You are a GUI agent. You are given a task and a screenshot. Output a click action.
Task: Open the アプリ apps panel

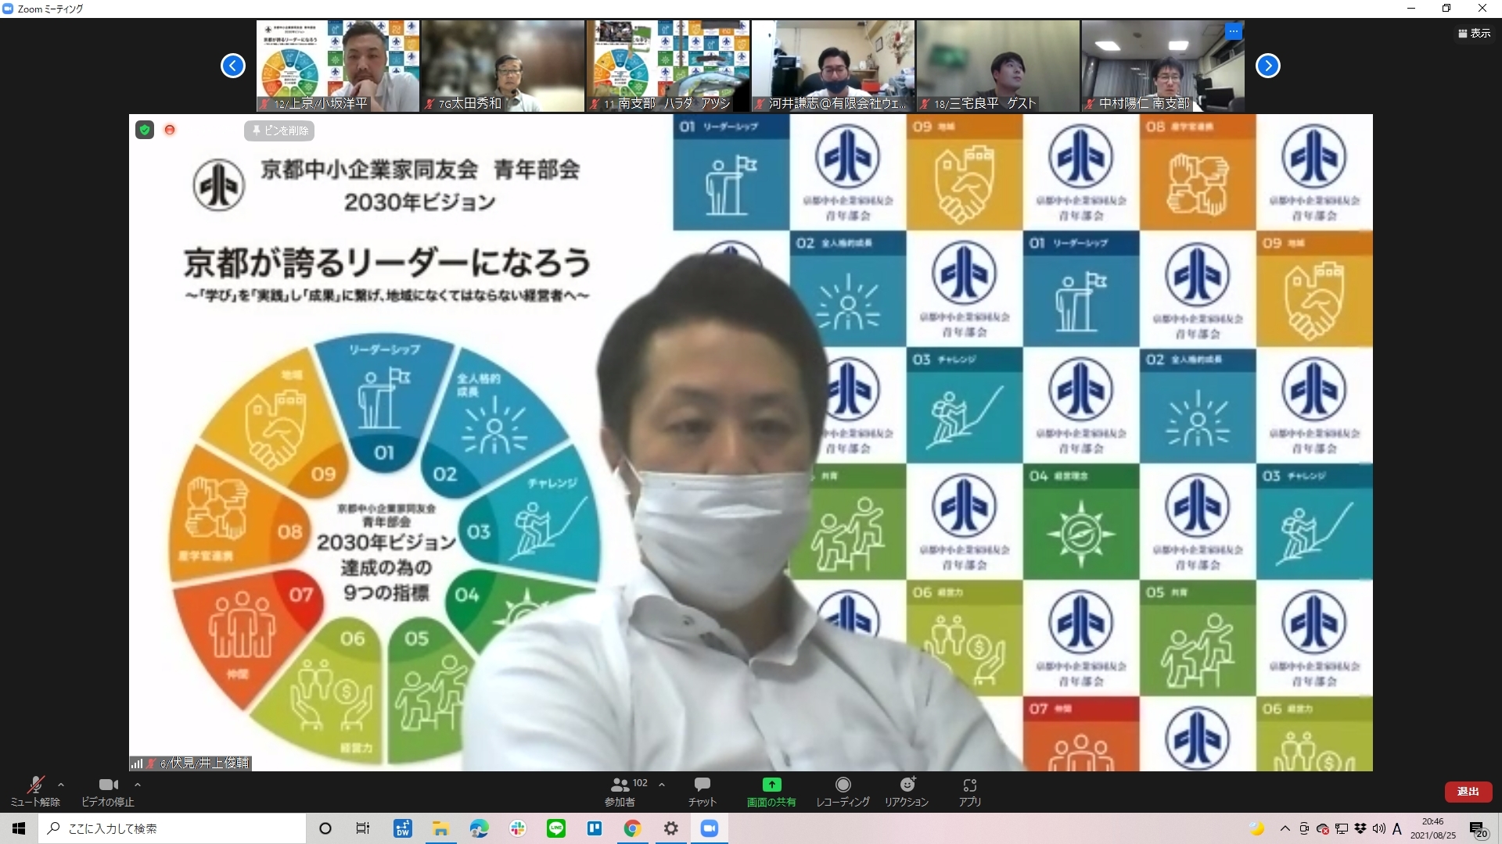click(x=970, y=791)
